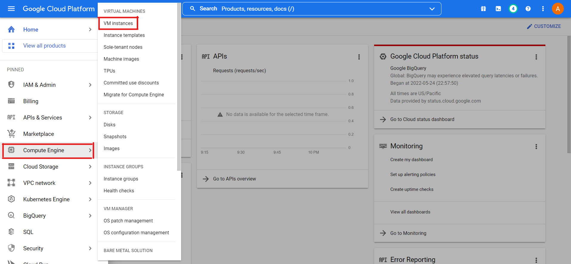Expand the Home submenu chevron
Screen dimensions: 571x264
click(90, 29)
